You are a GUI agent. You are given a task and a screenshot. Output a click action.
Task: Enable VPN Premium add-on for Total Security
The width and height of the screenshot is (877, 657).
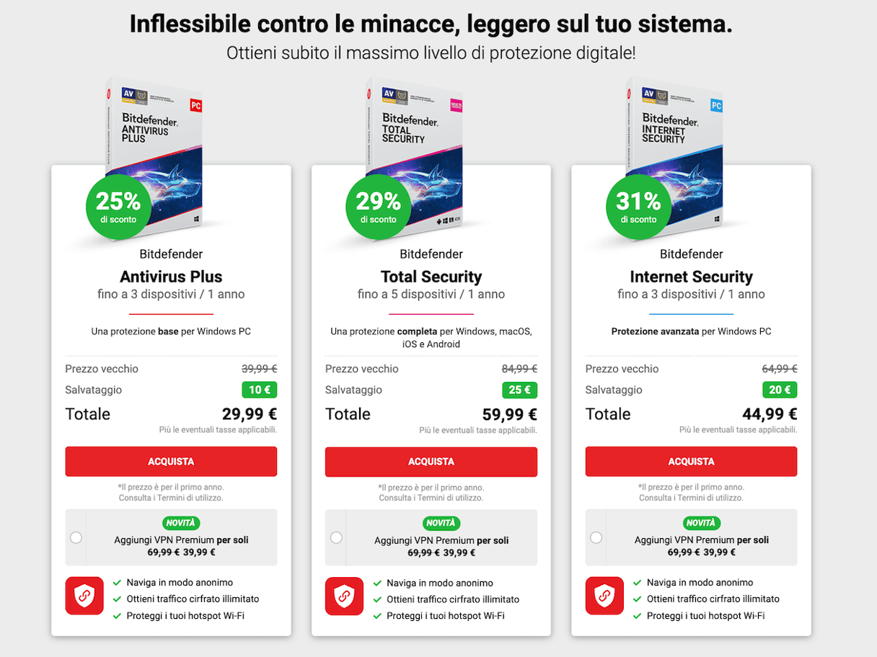336,537
